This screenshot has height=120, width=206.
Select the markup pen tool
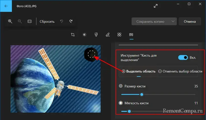pyautogui.click(x=108, y=35)
